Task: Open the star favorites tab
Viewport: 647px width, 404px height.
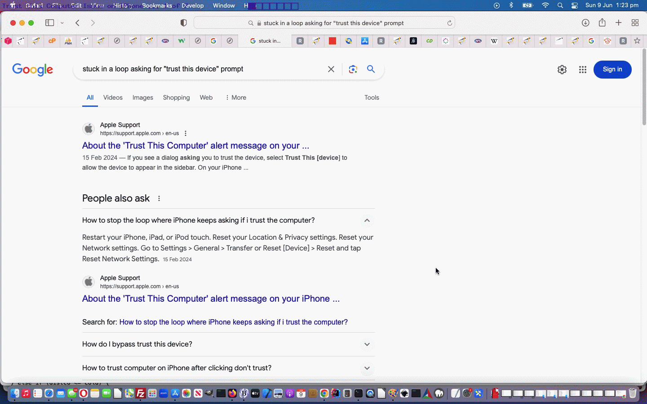Action: (637, 41)
